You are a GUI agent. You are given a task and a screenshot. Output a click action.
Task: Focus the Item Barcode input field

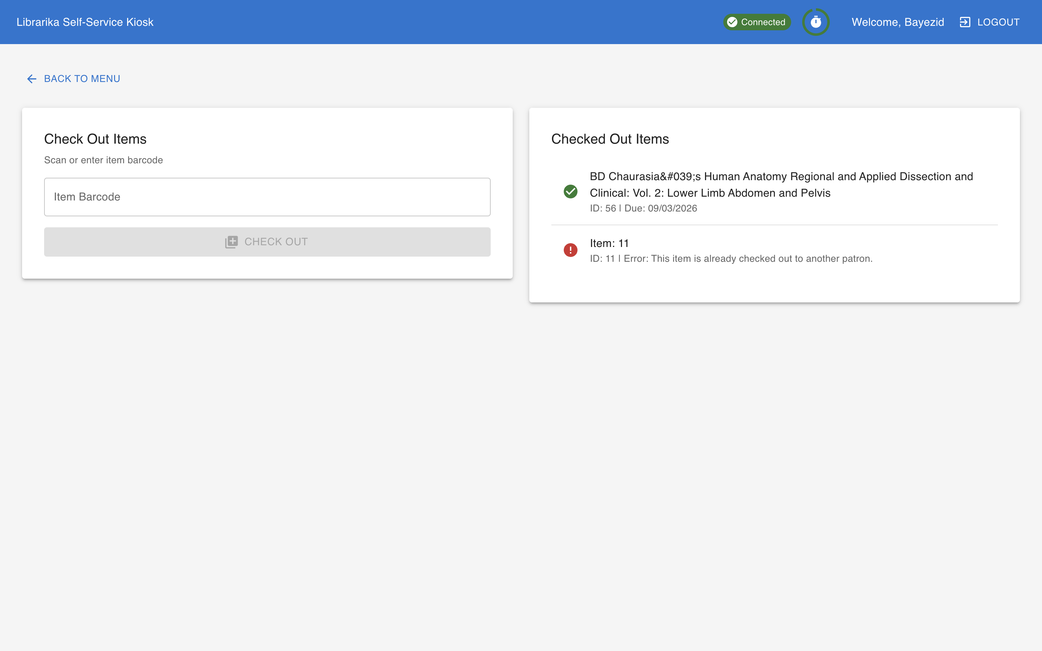coord(267,197)
